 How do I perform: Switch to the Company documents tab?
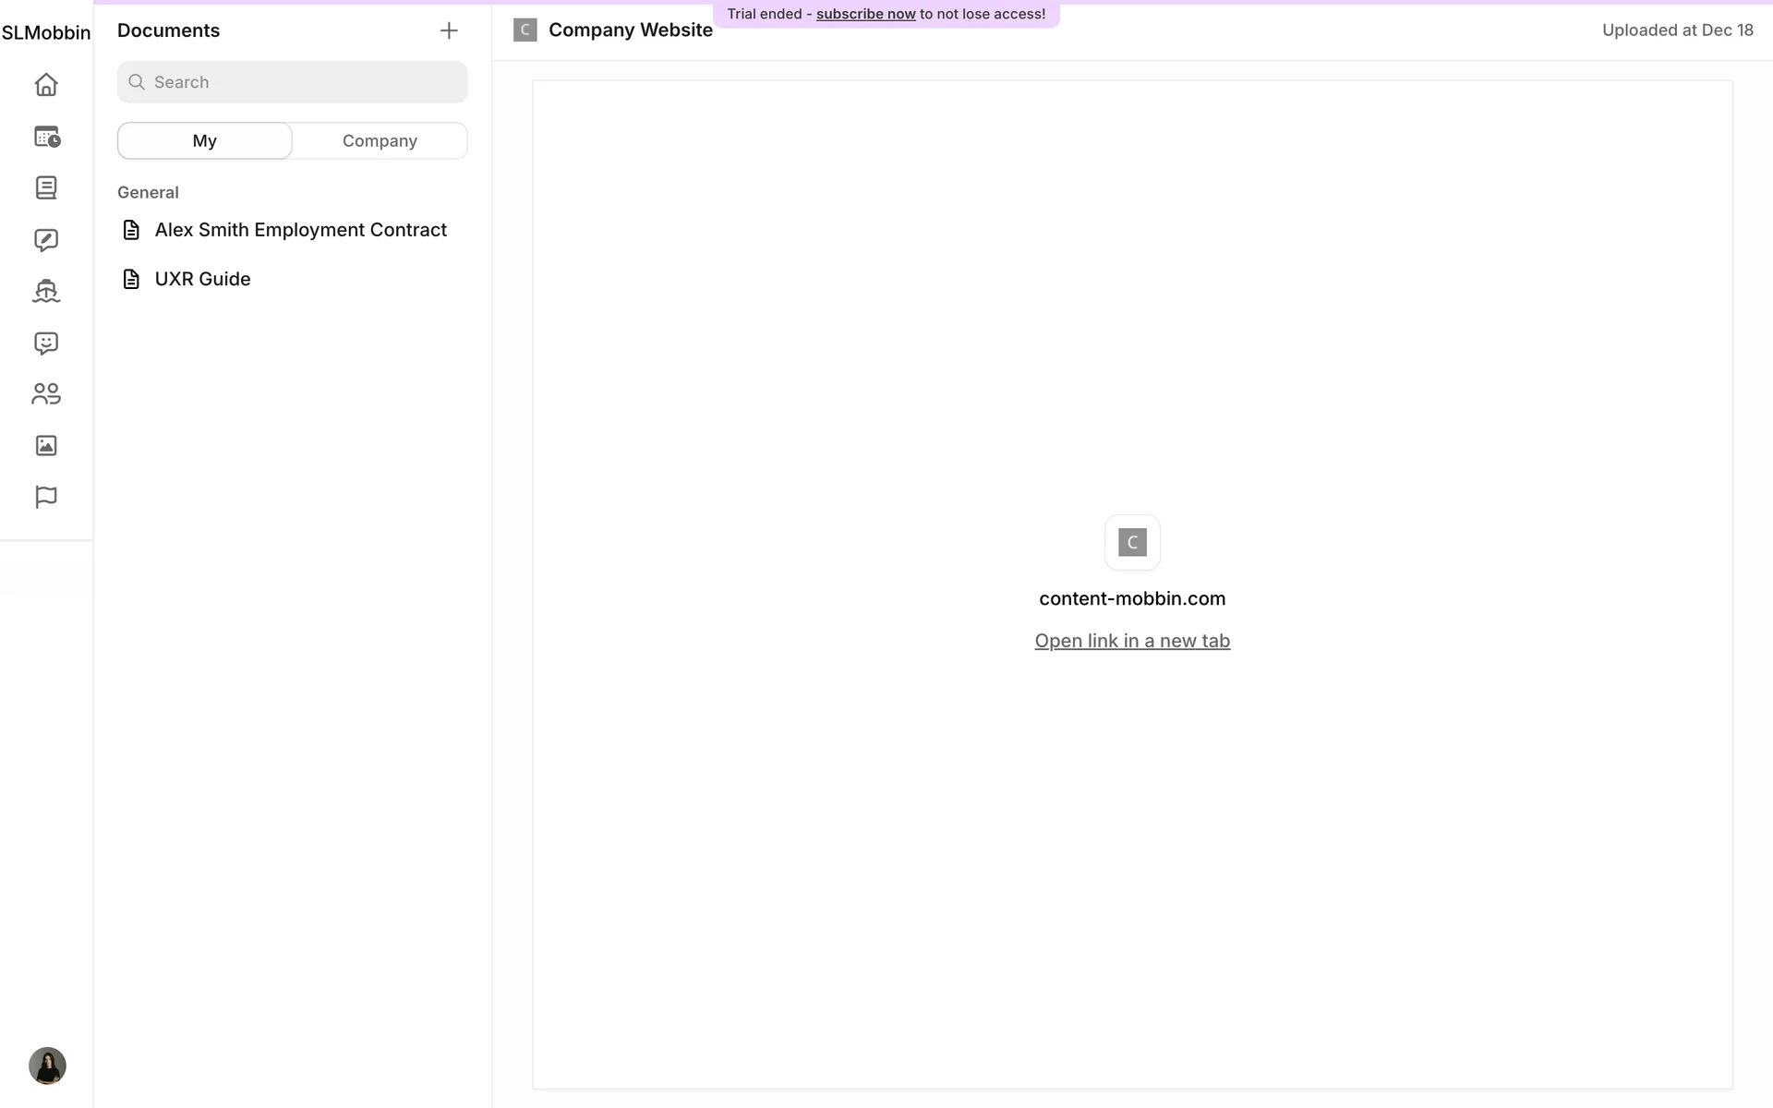coord(380,141)
